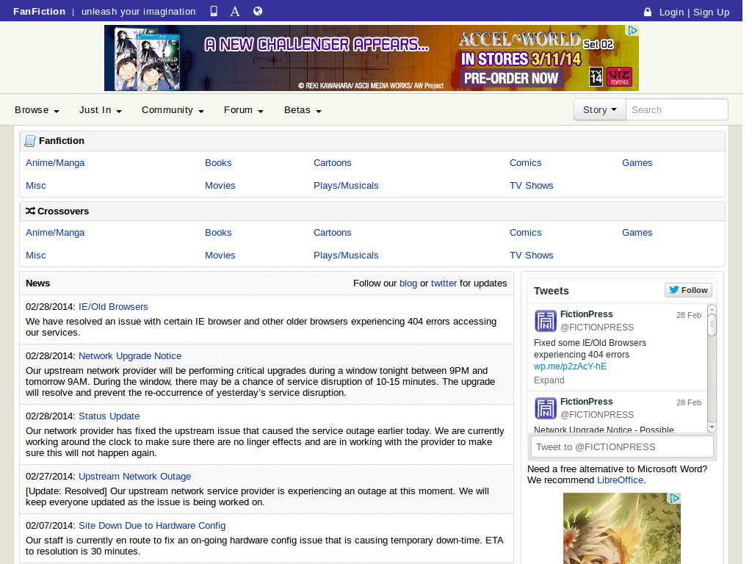The image size is (752, 564).
Task: Open the Network Upgrade Notice post
Action: (130, 356)
